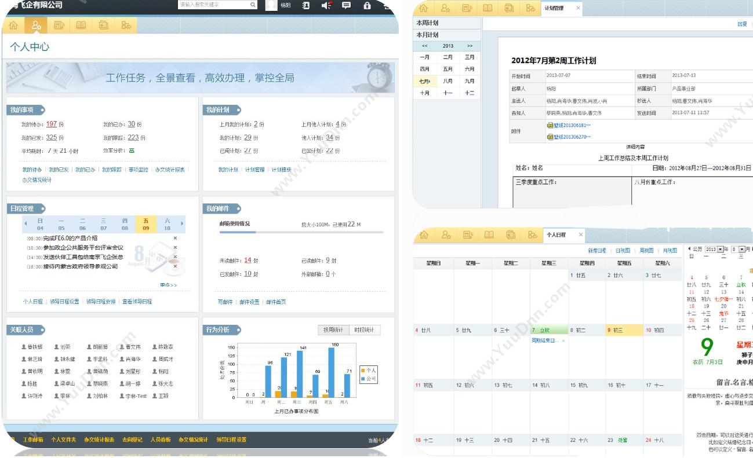Open the folder-files icon in main toolbar
Image resolution: width=753 pixels, height=458 pixels.
[x=103, y=25]
